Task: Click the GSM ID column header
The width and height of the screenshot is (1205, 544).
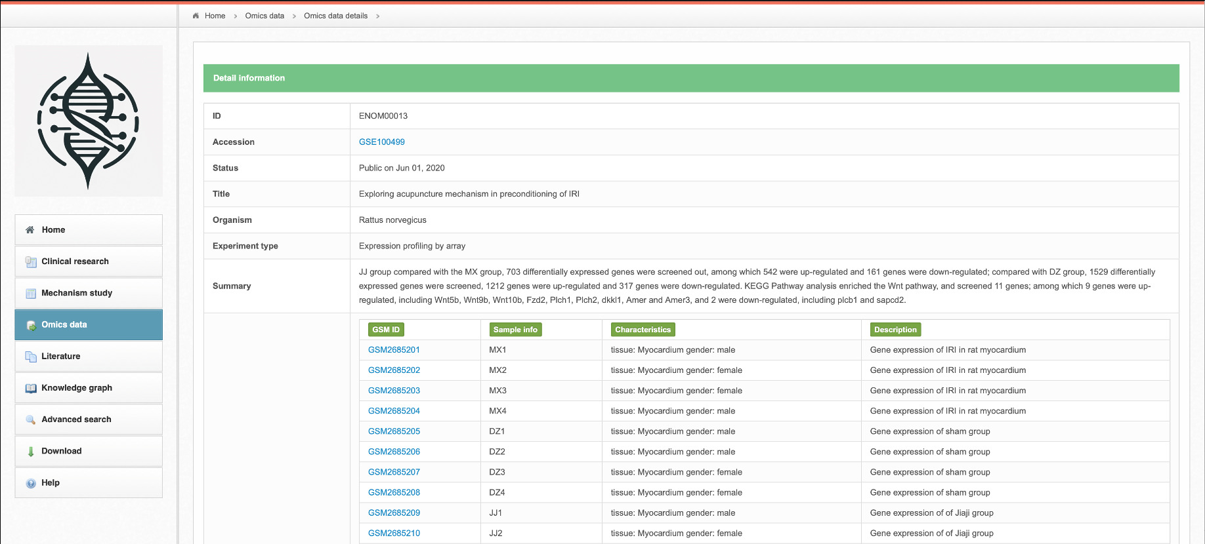Action: [x=386, y=330]
